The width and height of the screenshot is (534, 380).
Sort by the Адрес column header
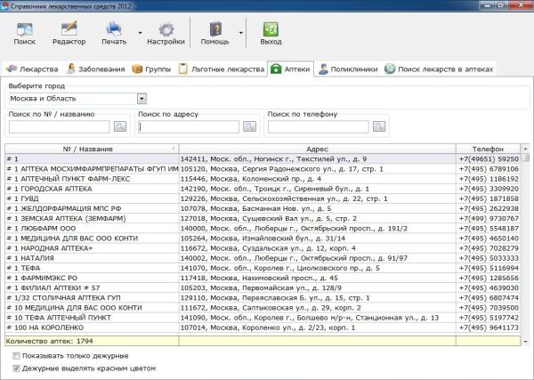pos(317,149)
